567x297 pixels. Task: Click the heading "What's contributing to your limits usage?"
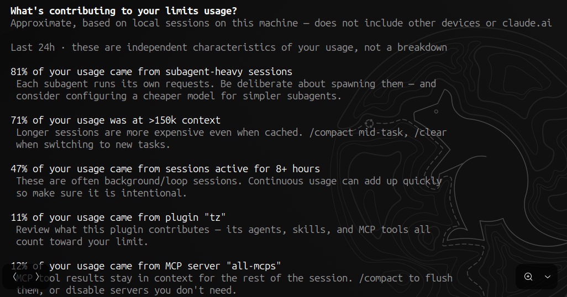(124, 11)
